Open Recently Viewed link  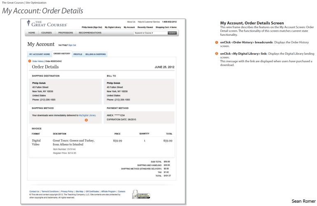point(145,27)
